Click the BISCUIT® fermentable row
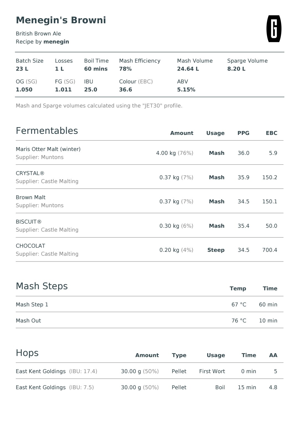This screenshot has width=299, height=423. click(149, 225)
